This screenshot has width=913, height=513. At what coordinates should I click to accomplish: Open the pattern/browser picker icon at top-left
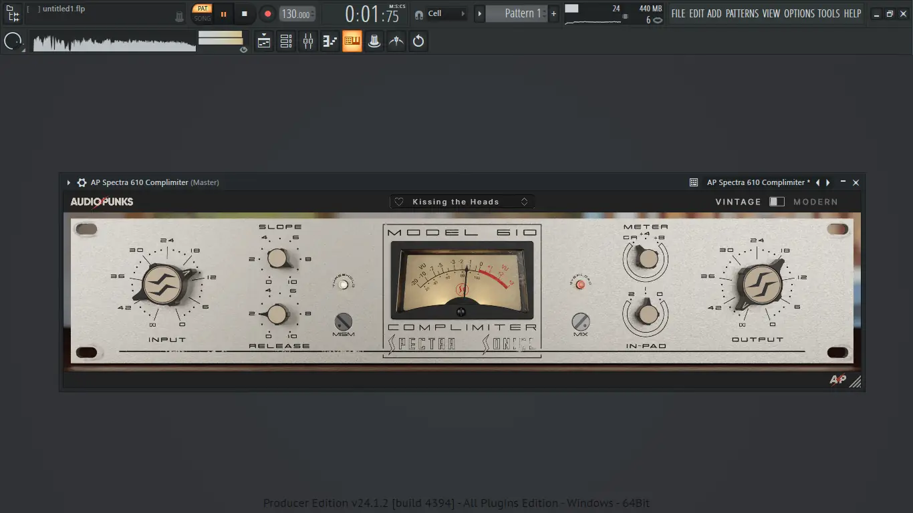click(13, 13)
